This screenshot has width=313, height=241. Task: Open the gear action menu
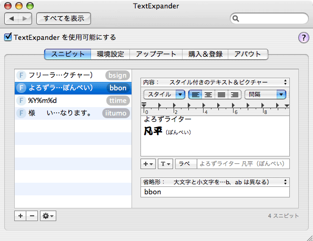48,216
